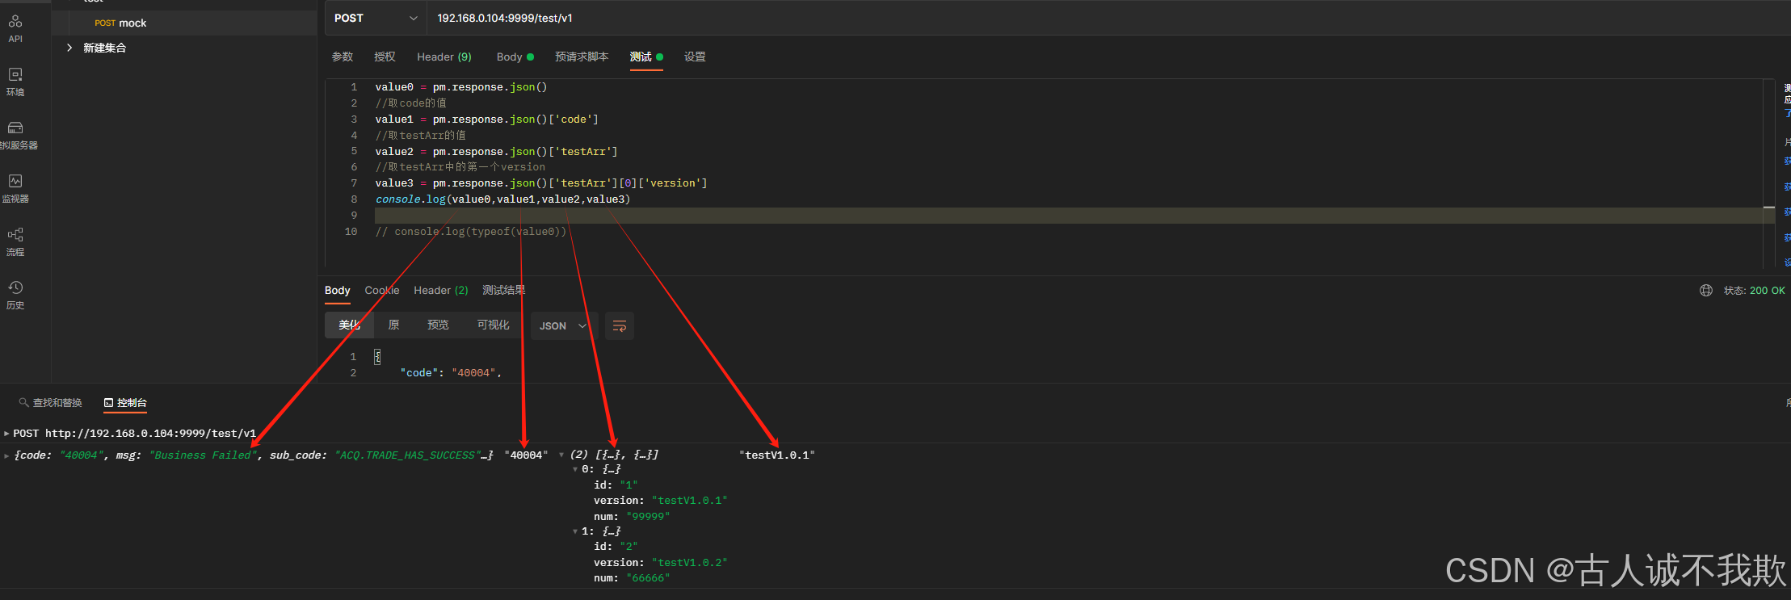Open the Header (9) request tab

coord(444,57)
